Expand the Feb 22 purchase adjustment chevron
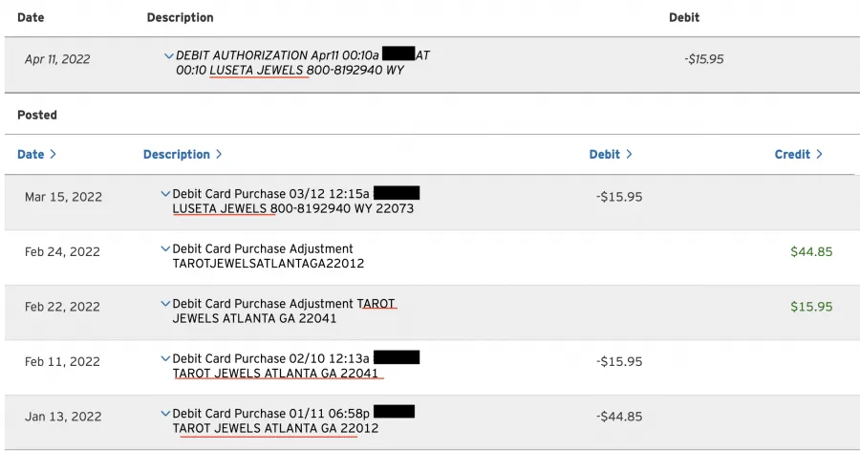 coord(165,304)
